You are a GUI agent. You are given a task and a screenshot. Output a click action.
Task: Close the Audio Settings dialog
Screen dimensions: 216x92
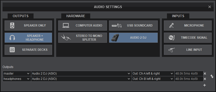click(x=210, y=7)
